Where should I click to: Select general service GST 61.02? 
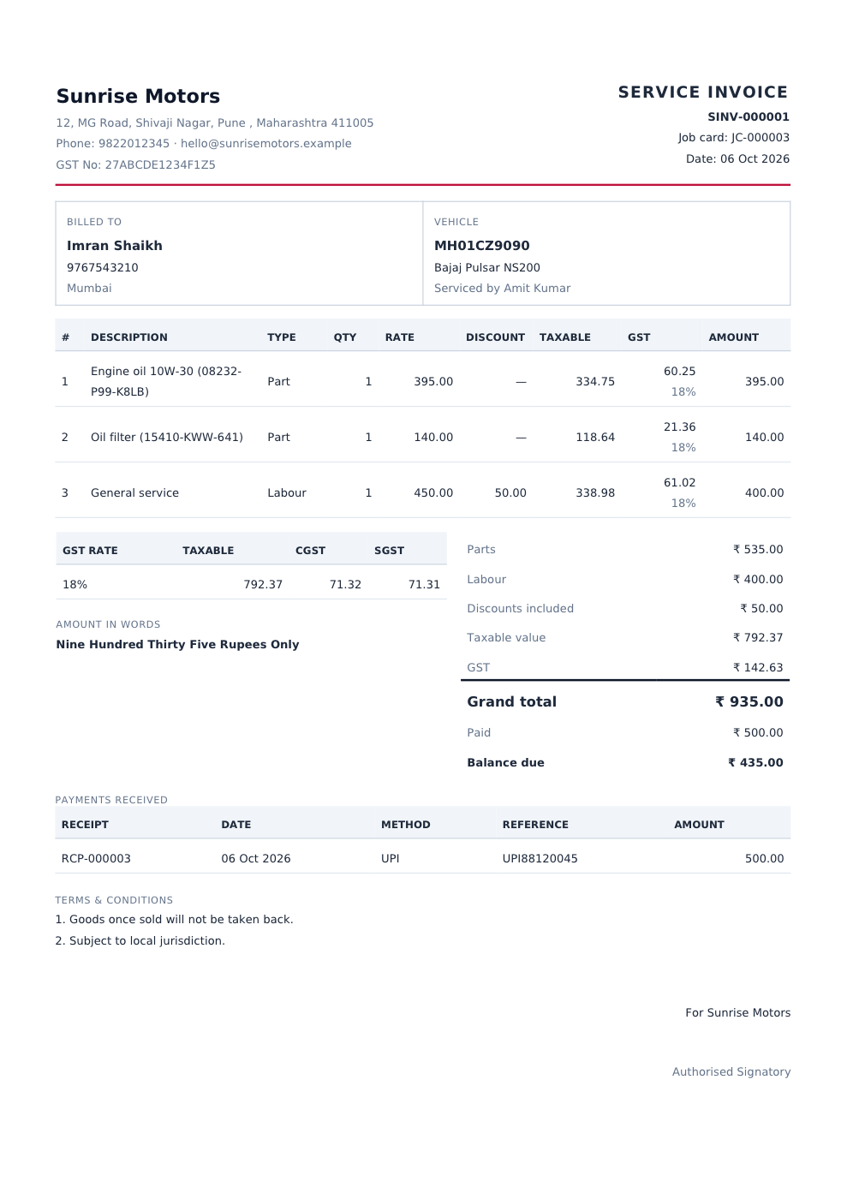(x=680, y=482)
